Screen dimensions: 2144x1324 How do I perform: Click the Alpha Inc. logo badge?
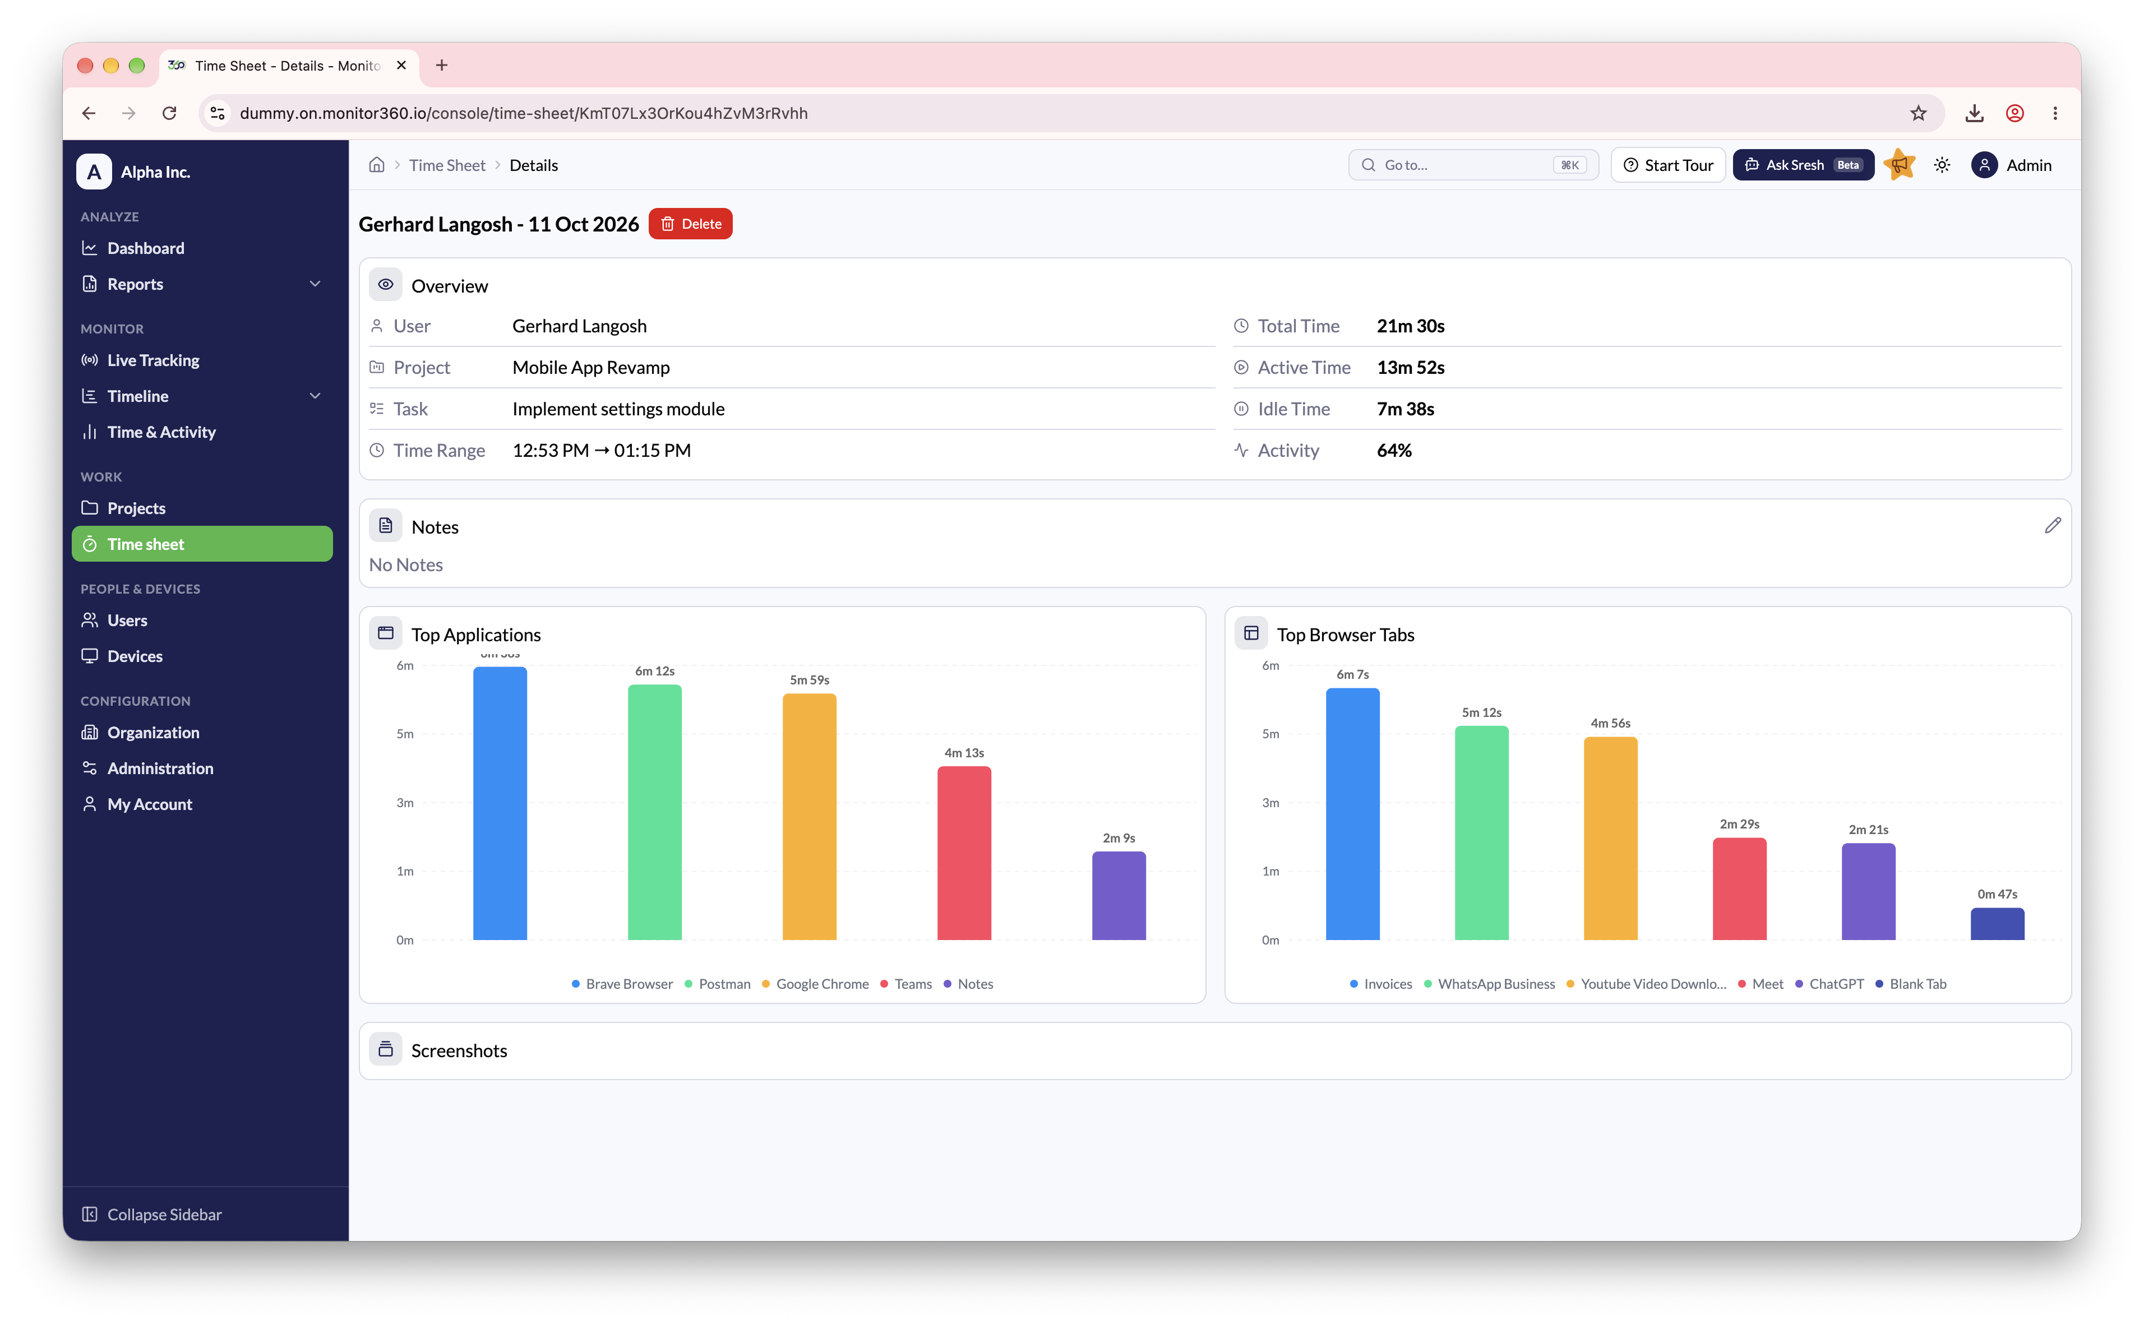94,172
